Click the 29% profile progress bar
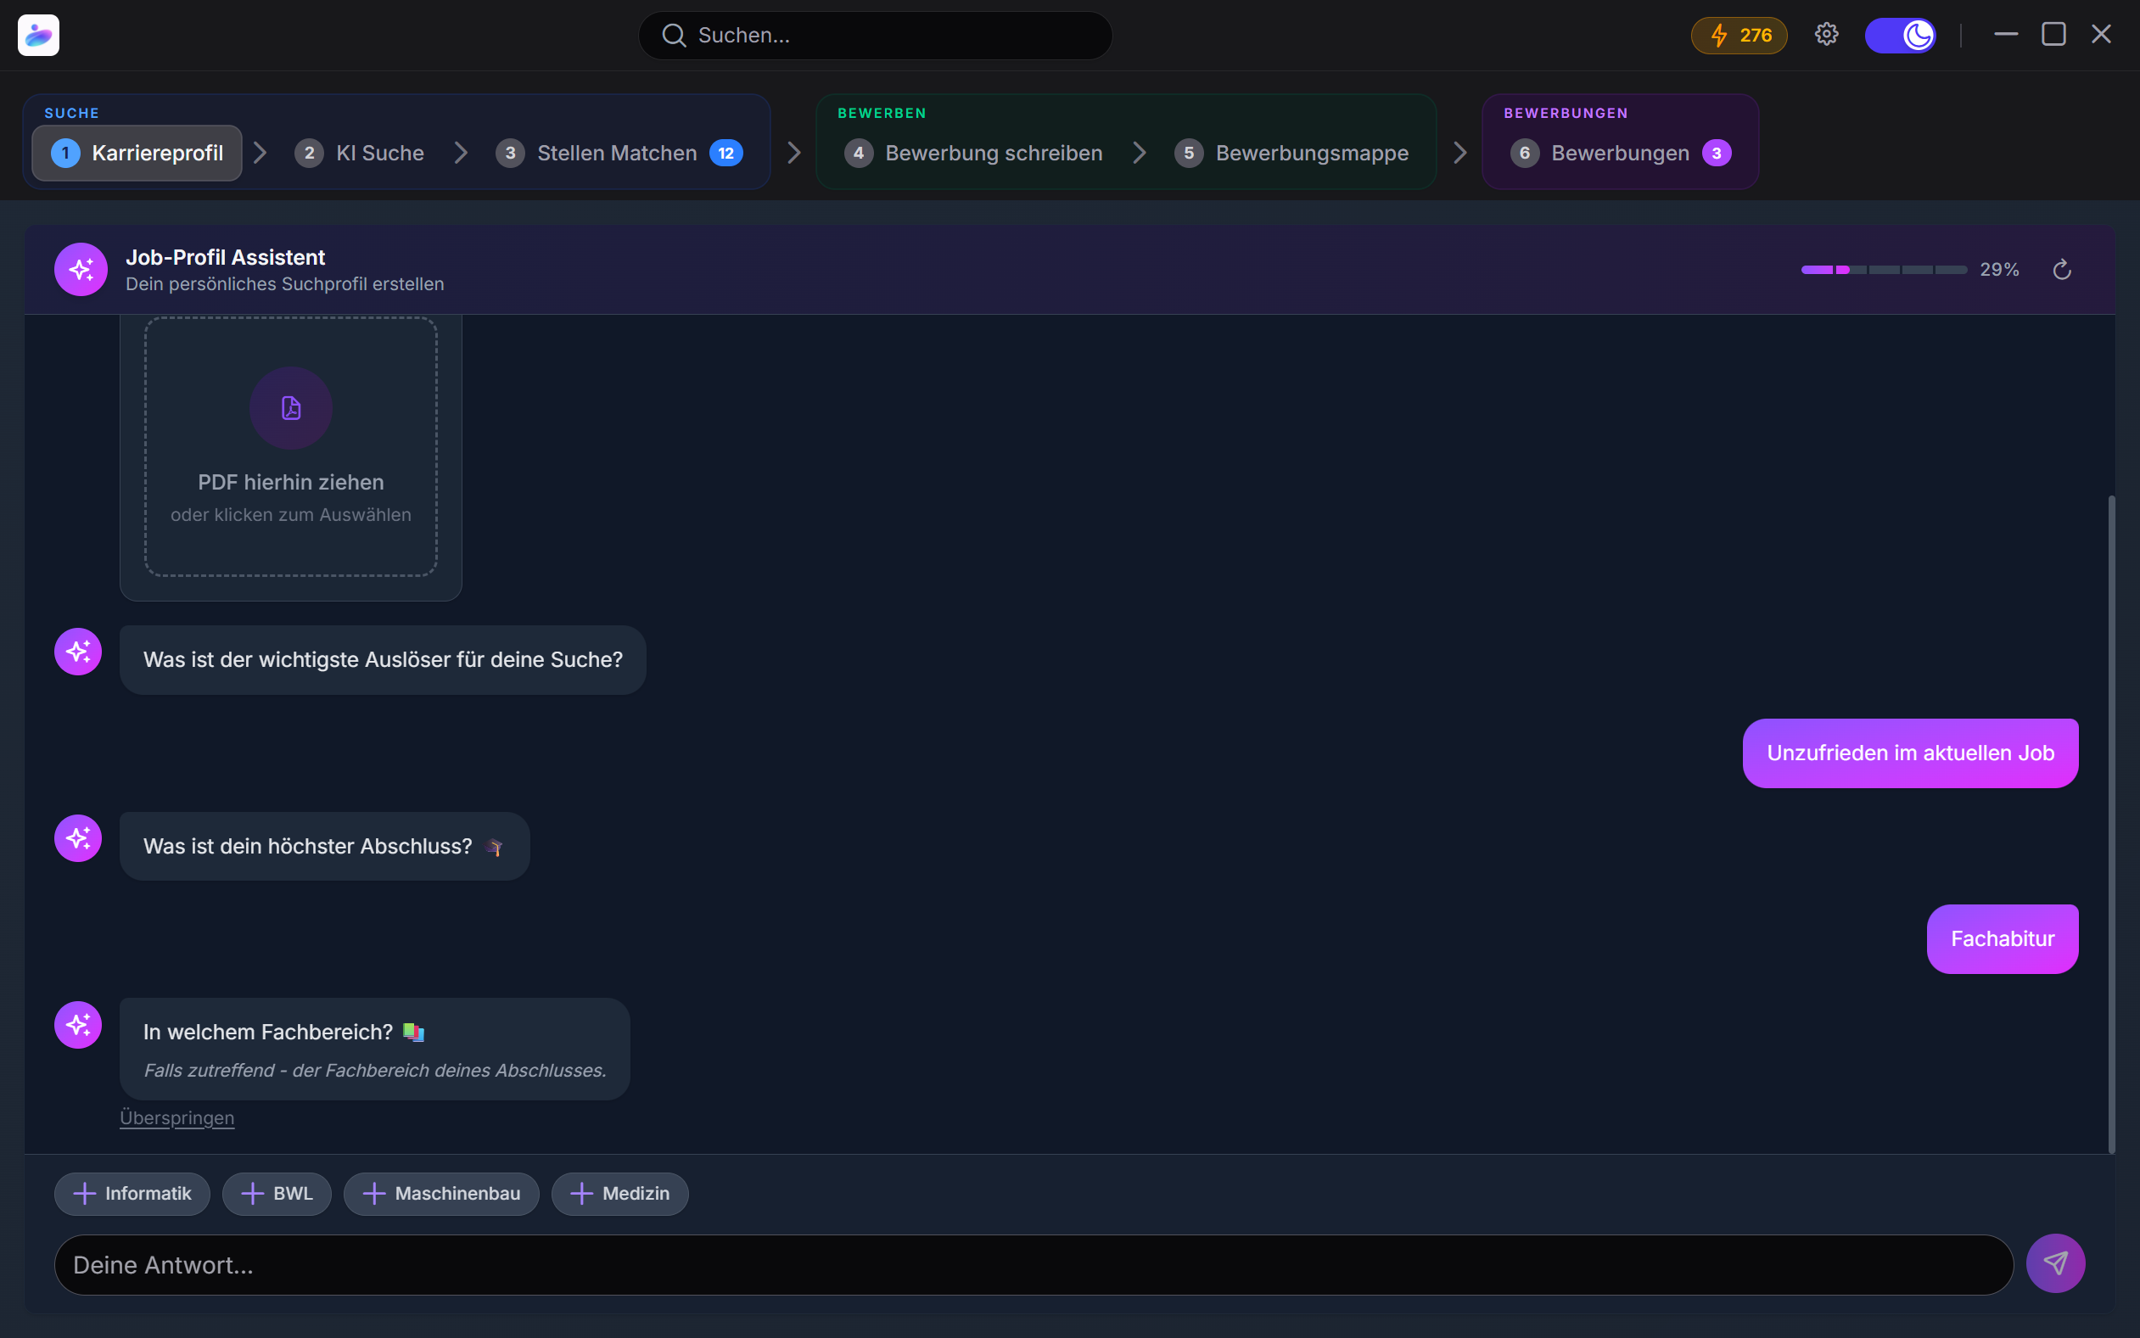 [1885, 269]
